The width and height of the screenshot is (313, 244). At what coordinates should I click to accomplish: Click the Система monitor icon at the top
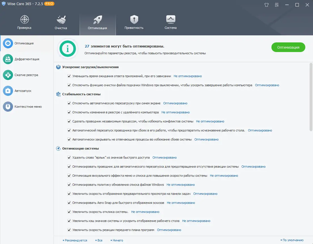click(170, 18)
